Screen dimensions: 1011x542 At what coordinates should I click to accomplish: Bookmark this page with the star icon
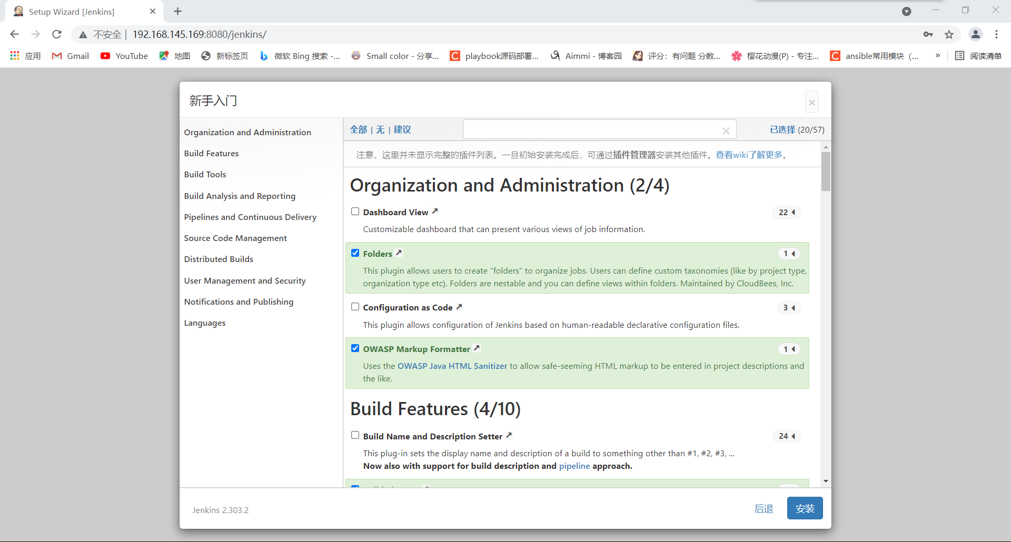949,35
